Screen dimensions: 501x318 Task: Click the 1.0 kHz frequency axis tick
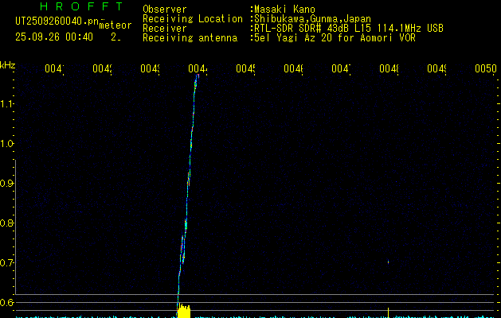coord(7,144)
